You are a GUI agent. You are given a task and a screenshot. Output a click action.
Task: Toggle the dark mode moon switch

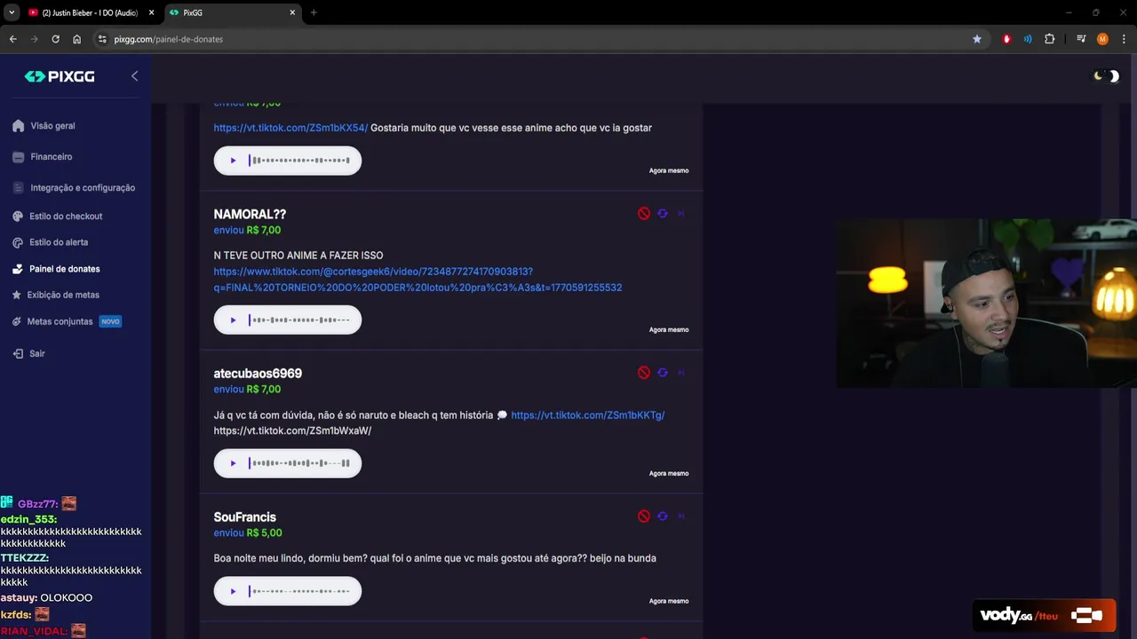click(x=1107, y=76)
